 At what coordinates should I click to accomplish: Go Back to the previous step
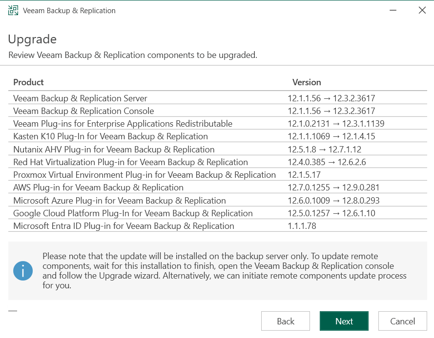click(286, 321)
